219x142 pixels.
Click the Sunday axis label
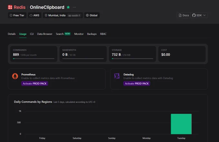112,138
